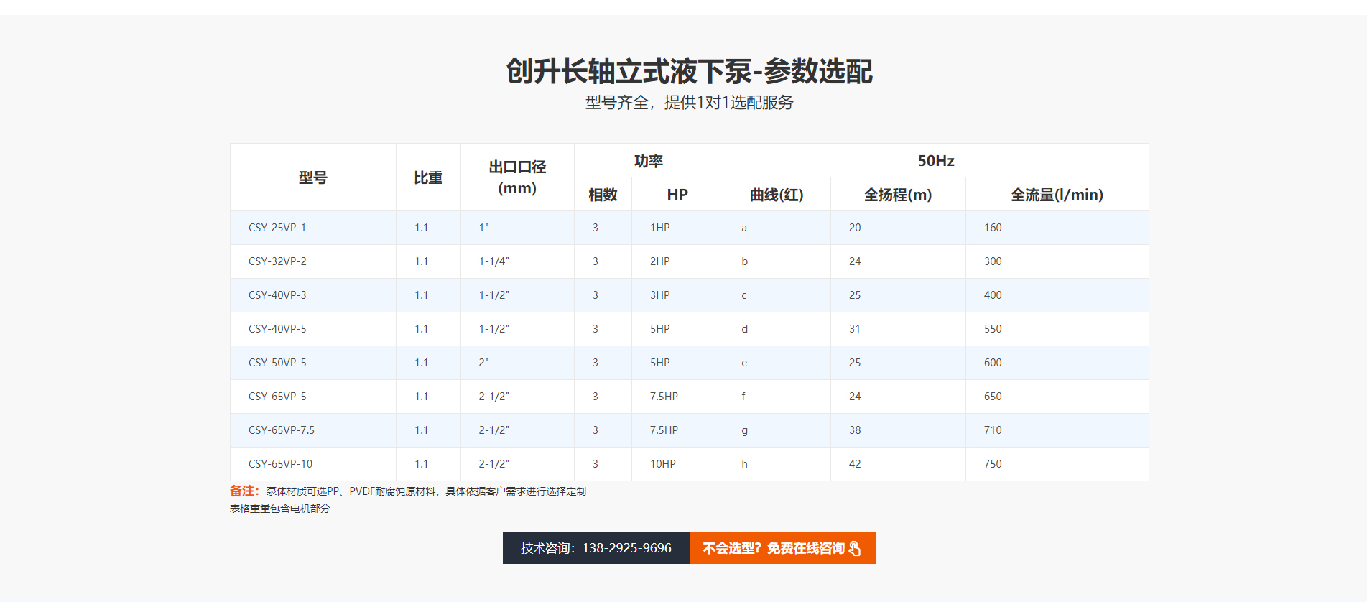Click the CSY-40VP-3 model row
The image size is (1367, 602).
click(x=277, y=295)
